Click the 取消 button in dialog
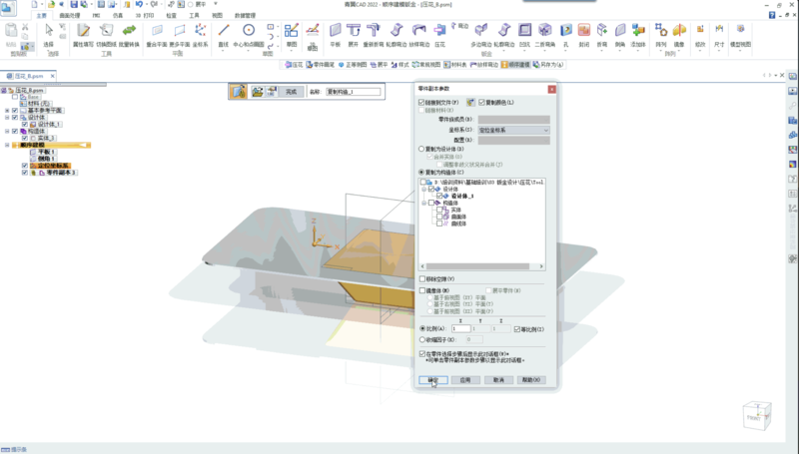 (x=496, y=379)
